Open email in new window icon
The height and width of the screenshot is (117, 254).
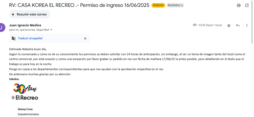pos(247,5)
